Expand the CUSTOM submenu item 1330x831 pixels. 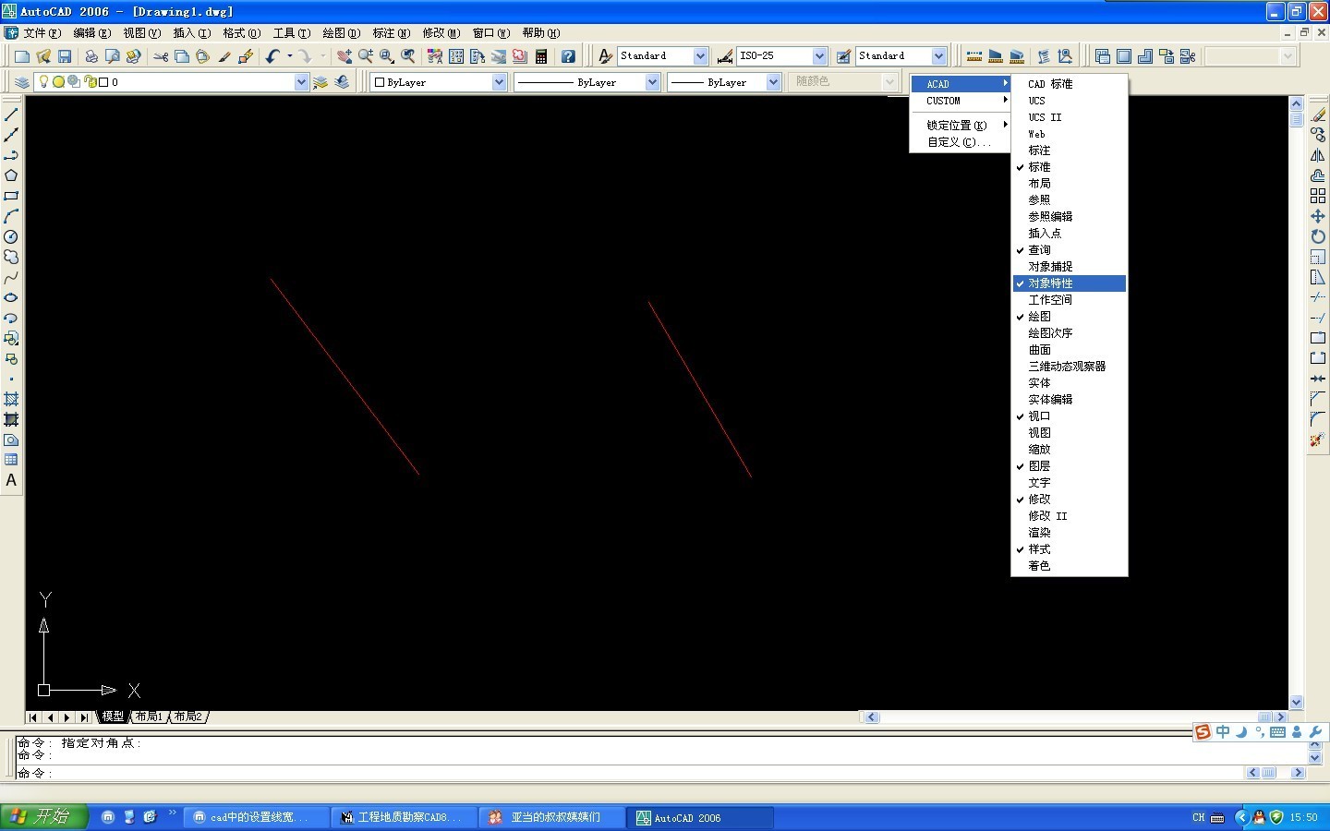click(x=961, y=101)
